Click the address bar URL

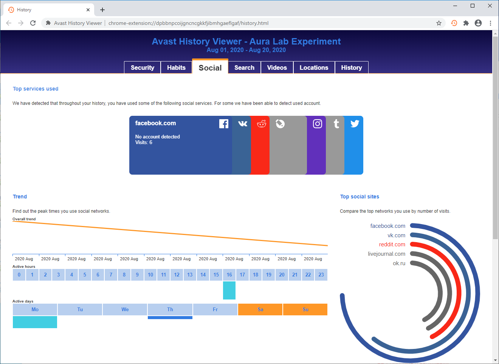[x=189, y=23]
